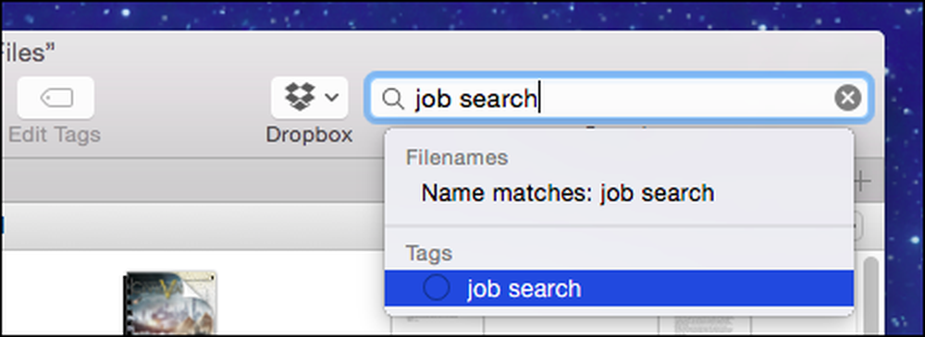Click the 'Dropbox' toolbar label
This screenshot has width=925, height=337.
[309, 135]
